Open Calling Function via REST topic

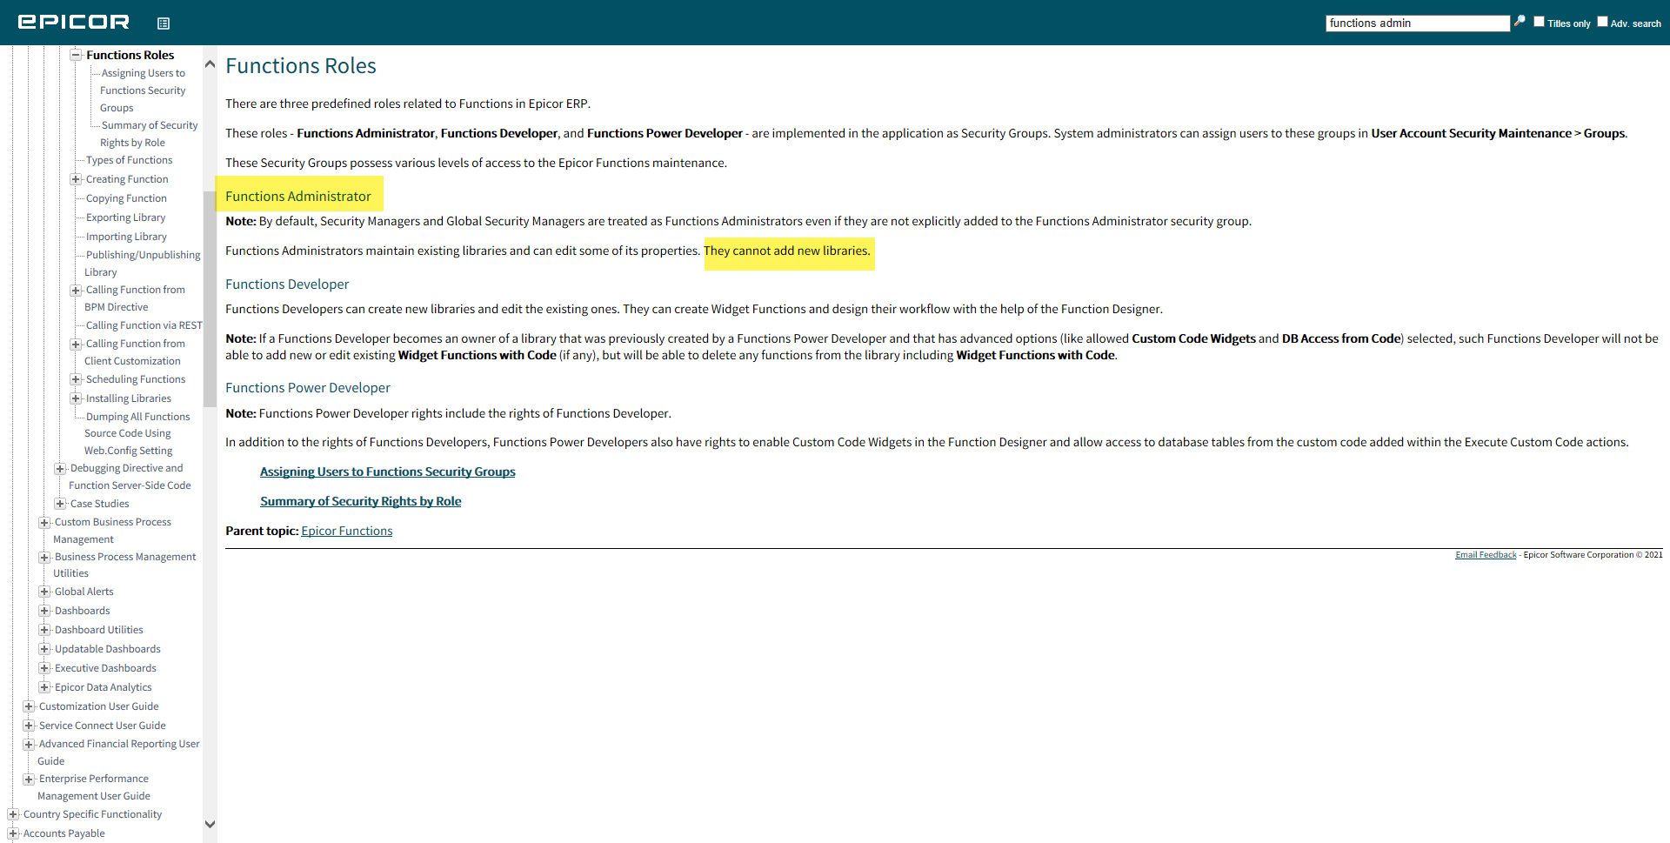coord(144,325)
